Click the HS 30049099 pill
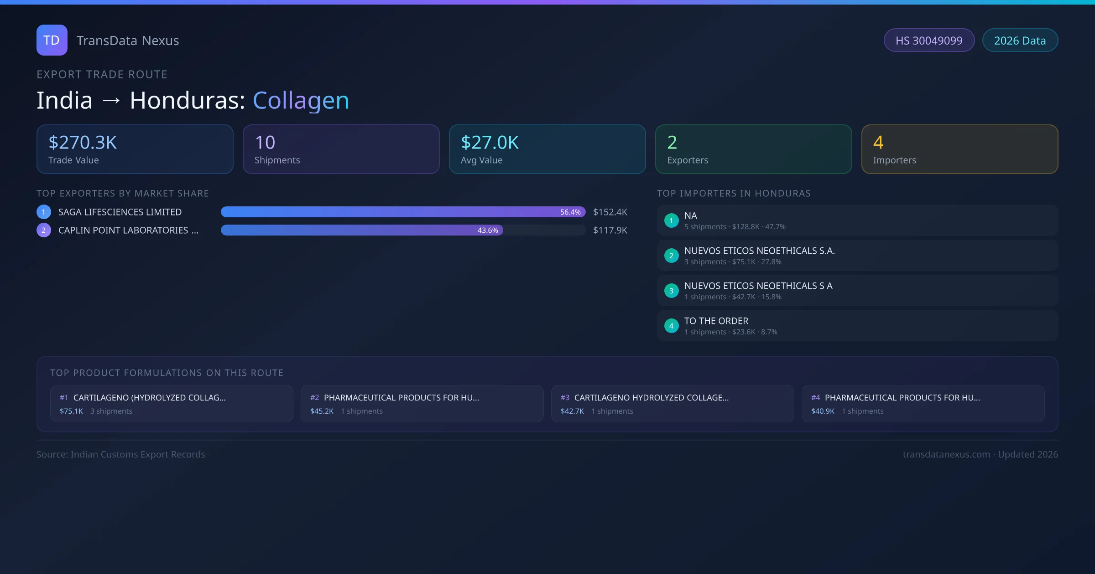Screen dimensions: 1095x574 928,41
